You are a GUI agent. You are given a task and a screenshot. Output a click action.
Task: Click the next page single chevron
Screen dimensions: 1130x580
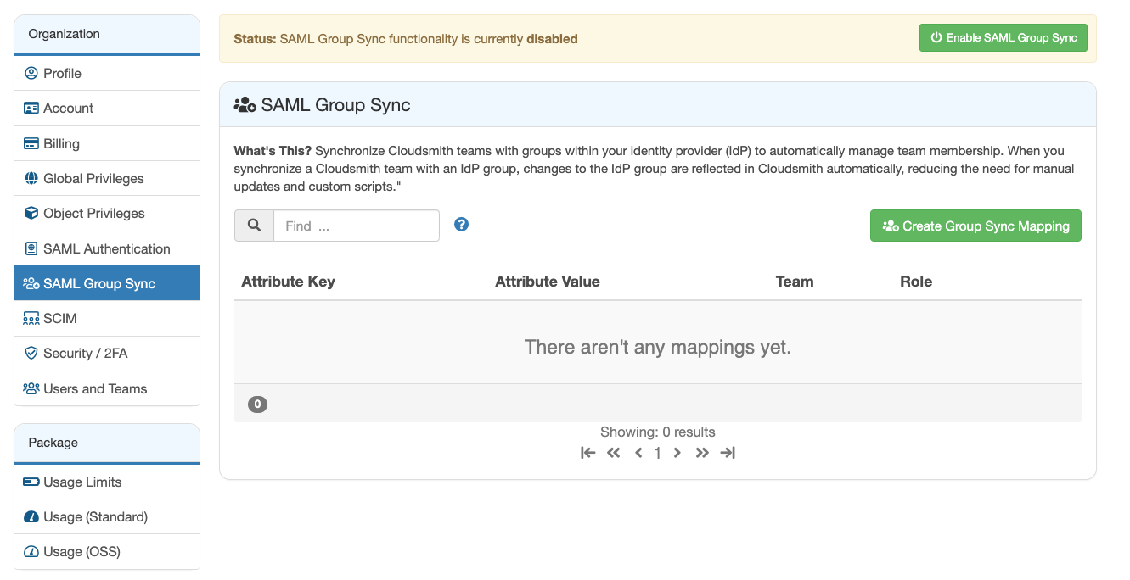677,453
